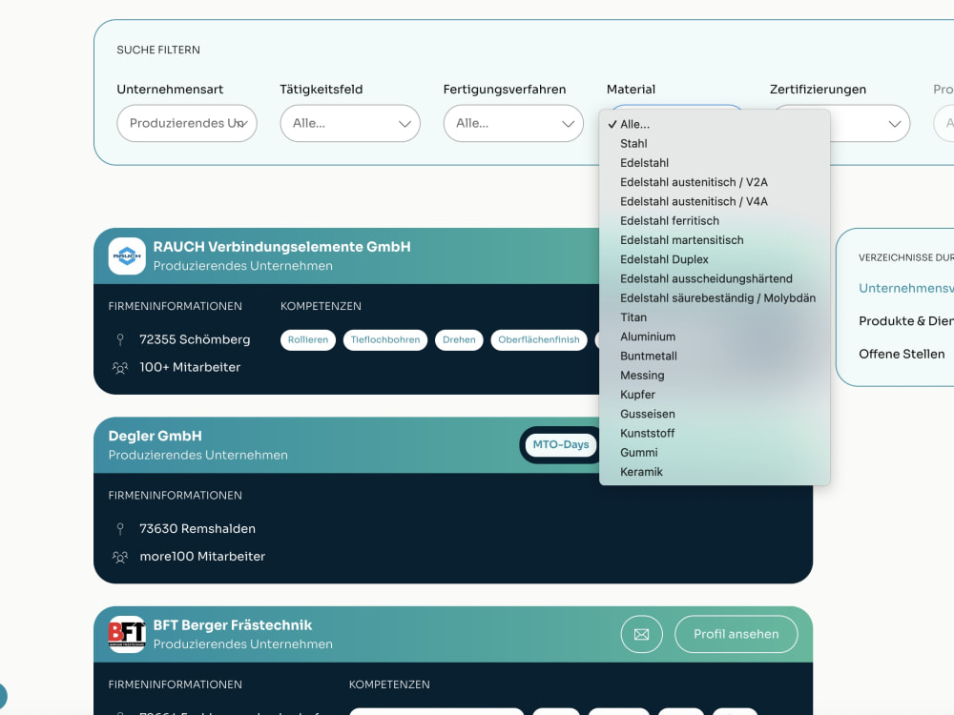Select Messing option
Viewport: 954px width, 715px height.
715,375
